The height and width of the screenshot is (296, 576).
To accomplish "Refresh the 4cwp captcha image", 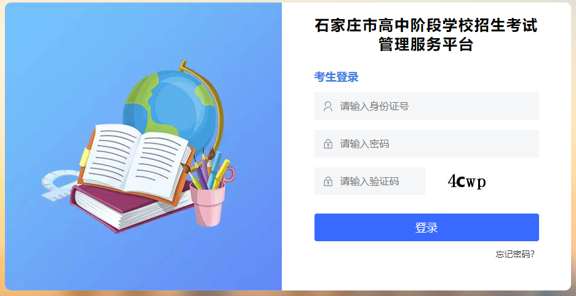I will click(x=467, y=182).
